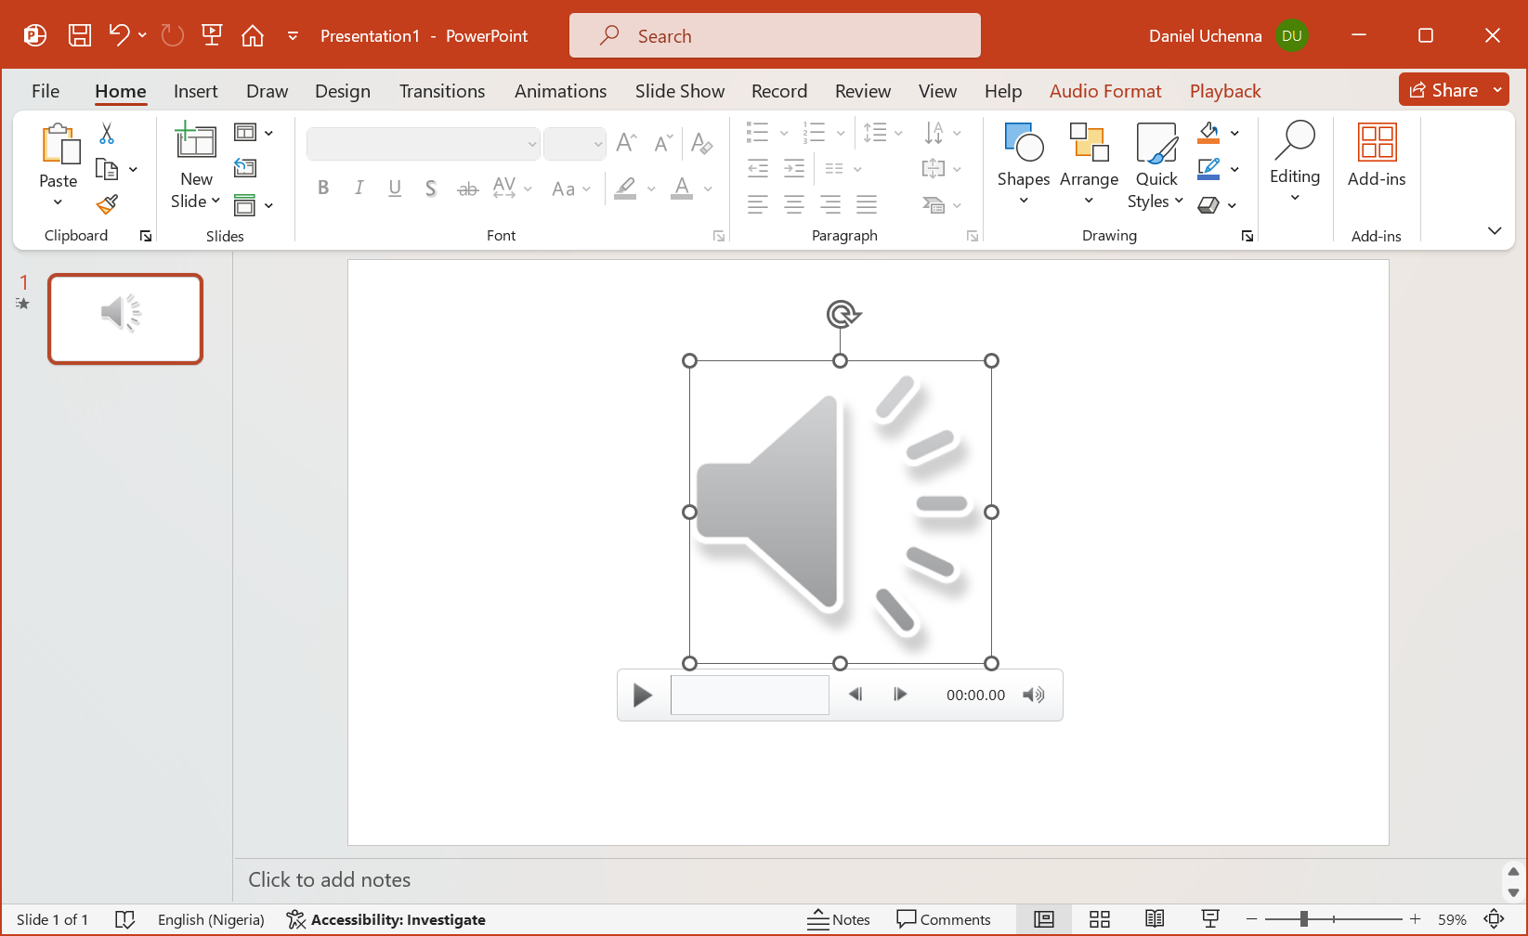Switch to Slide Sorter view
This screenshot has width=1528, height=936.
1100,919
